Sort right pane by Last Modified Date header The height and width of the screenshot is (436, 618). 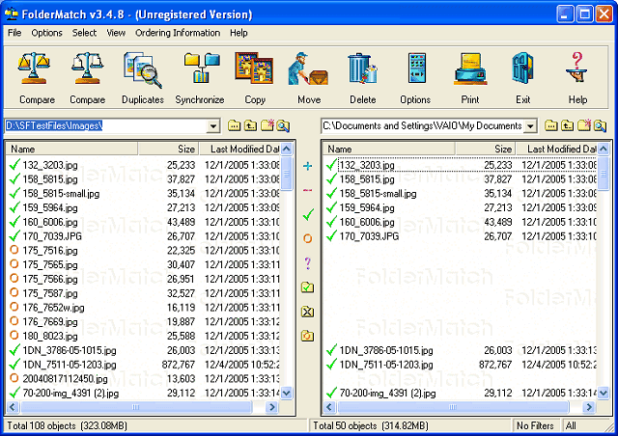[x=557, y=149]
